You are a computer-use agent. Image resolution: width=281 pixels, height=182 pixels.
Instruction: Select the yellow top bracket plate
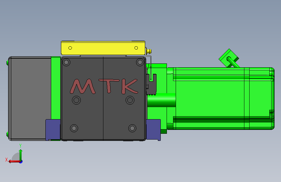tap(103, 48)
